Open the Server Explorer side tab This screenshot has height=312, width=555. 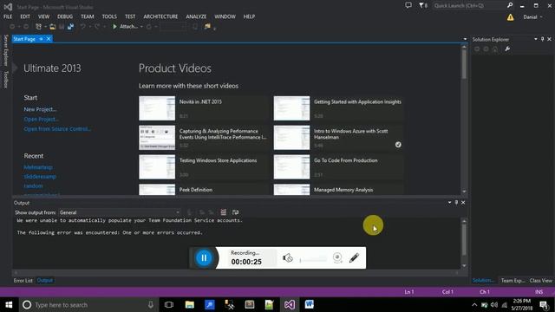pyautogui.click(x=6, y=50)
